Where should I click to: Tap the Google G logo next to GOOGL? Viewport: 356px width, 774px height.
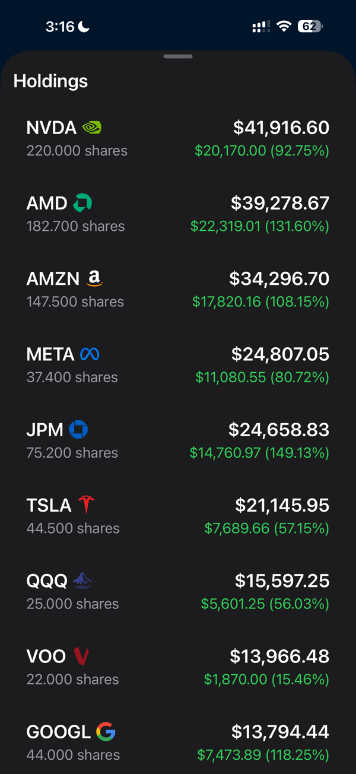click(x=106, y=731)
